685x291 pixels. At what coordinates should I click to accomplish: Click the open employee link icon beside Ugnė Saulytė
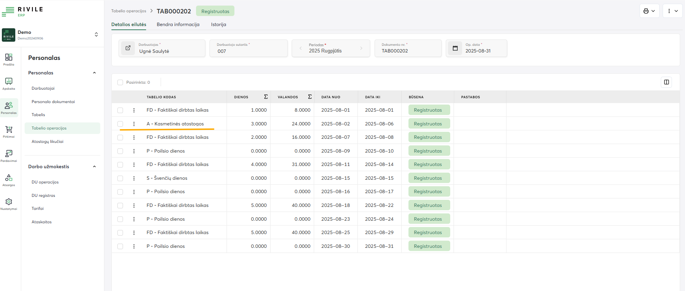[128, 48]
